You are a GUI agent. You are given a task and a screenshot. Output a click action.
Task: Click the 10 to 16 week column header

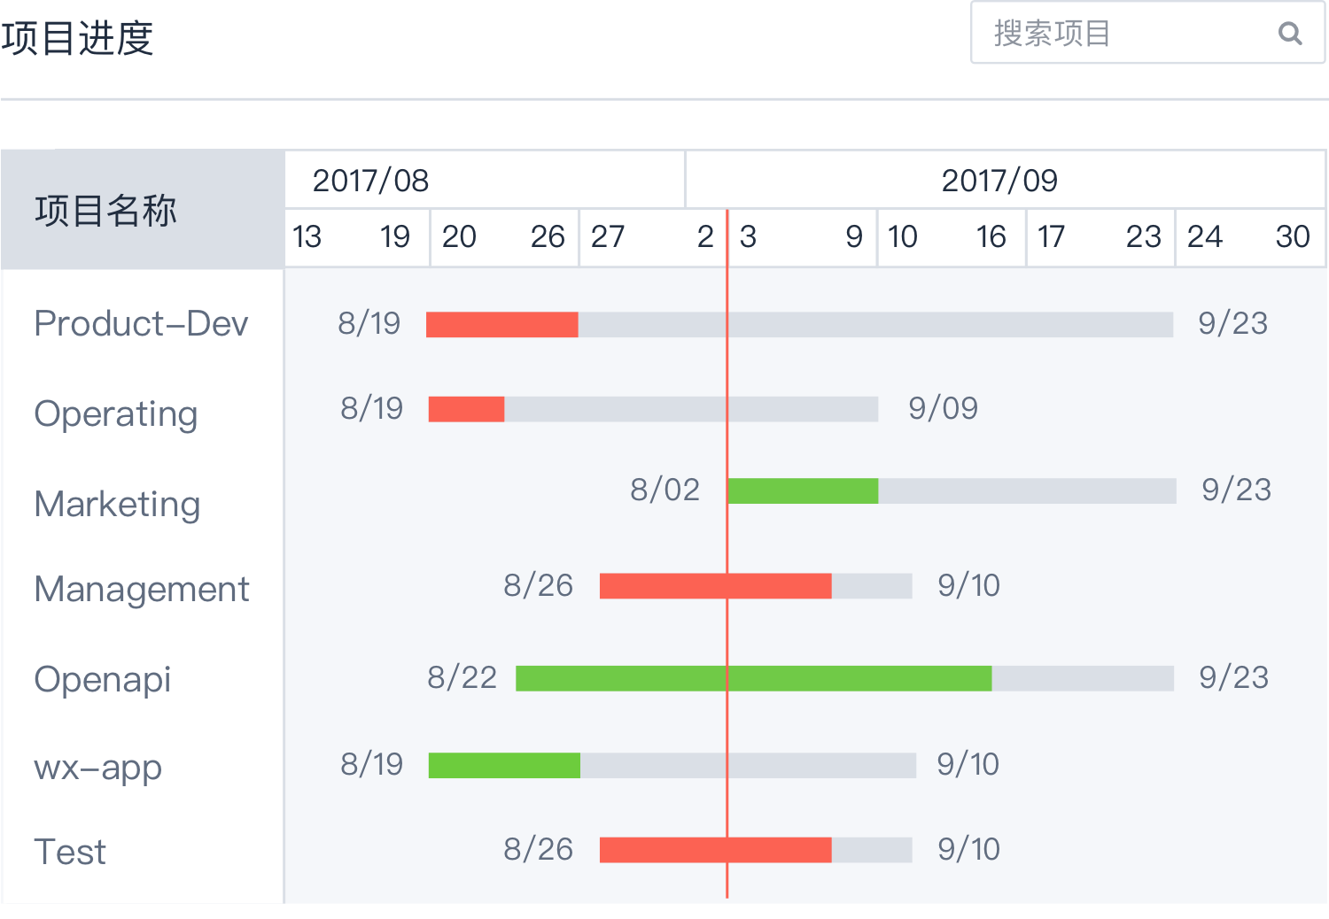click(x=951, y=237)
